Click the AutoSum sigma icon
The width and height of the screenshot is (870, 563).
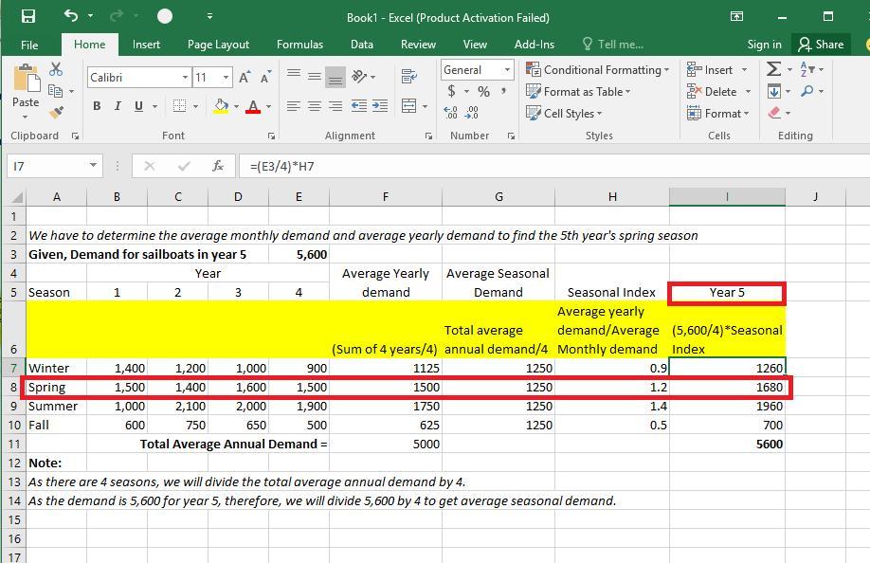774,69
